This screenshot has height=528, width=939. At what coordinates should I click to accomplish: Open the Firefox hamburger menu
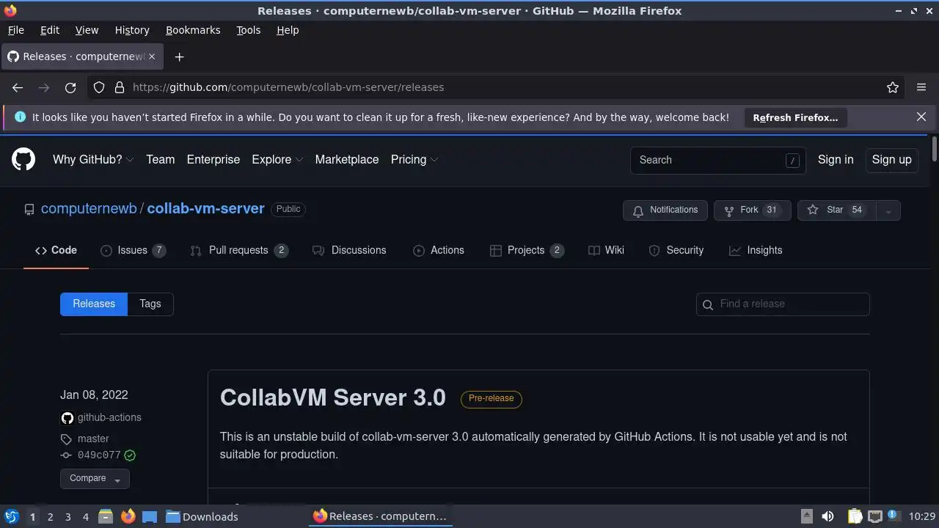[921, 87]
